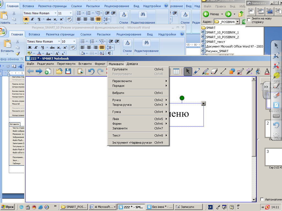Screen dimensions: 282x211
Task: Select the Creative pen tool in Notebook toolbar
Action: pos(205,71)
